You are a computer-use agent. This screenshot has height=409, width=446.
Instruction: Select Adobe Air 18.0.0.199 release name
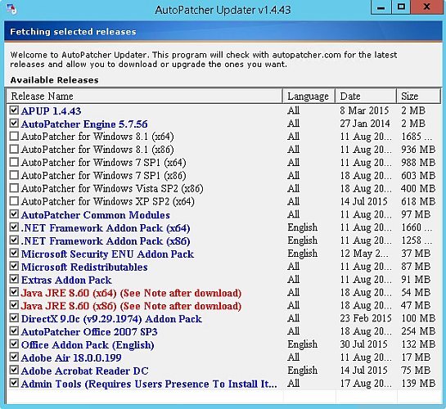[x=71, y=357]
